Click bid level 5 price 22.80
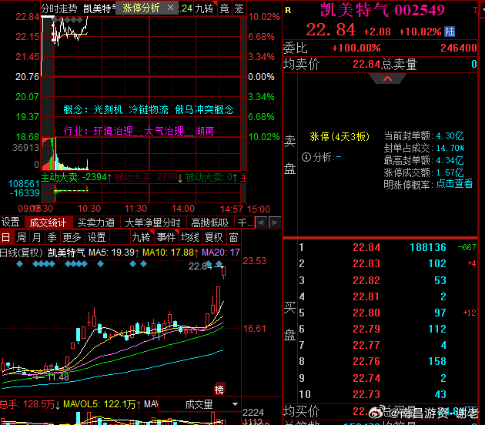This screenshot has height=425, width=485. click(366, 313)
